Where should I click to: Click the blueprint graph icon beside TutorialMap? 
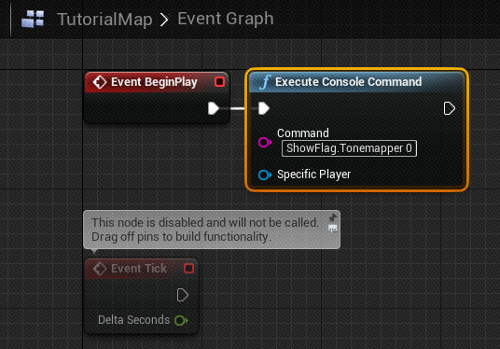(33, 19)
